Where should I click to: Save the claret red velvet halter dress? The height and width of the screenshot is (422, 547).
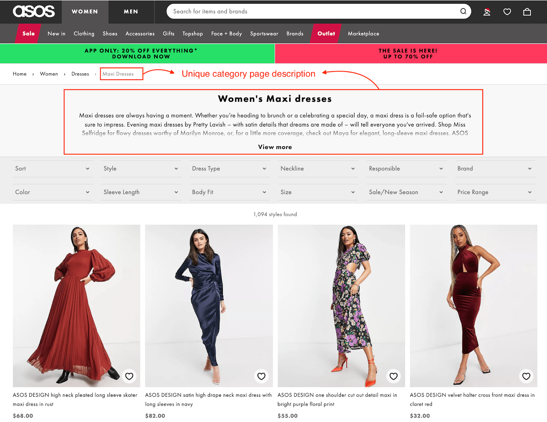[526, 376]
